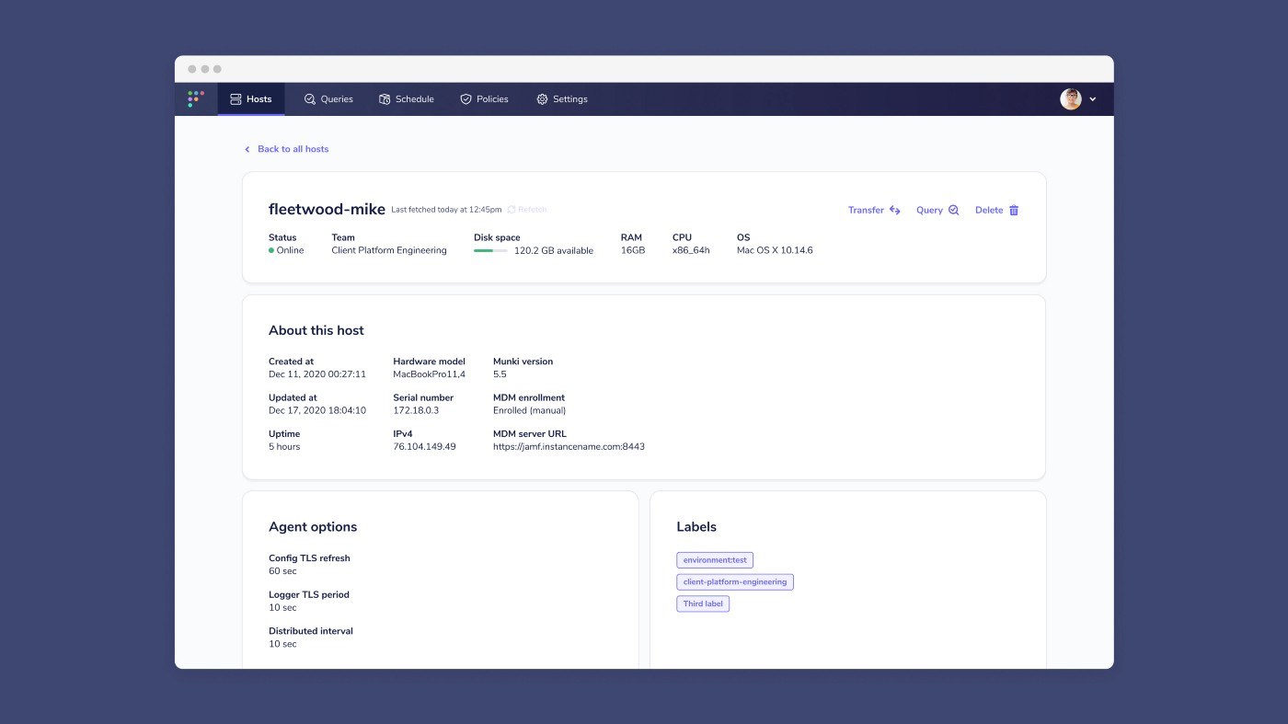Click the disk space progress bar
The width and height of the screenshot is (1288, 724).
tap(490, 250)
